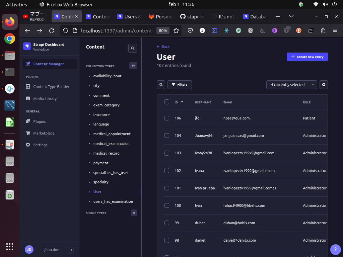Click the Create new entry button
Viewport: 343px width, 257px height.
coord(307,57)
